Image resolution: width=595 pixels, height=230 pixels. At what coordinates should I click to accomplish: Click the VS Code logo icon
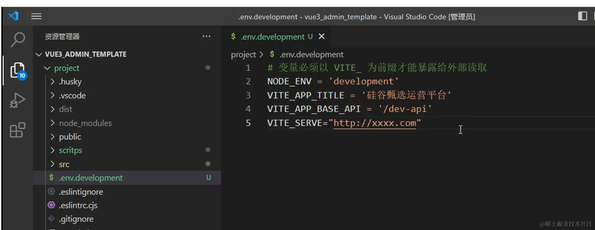coord(13,16)
